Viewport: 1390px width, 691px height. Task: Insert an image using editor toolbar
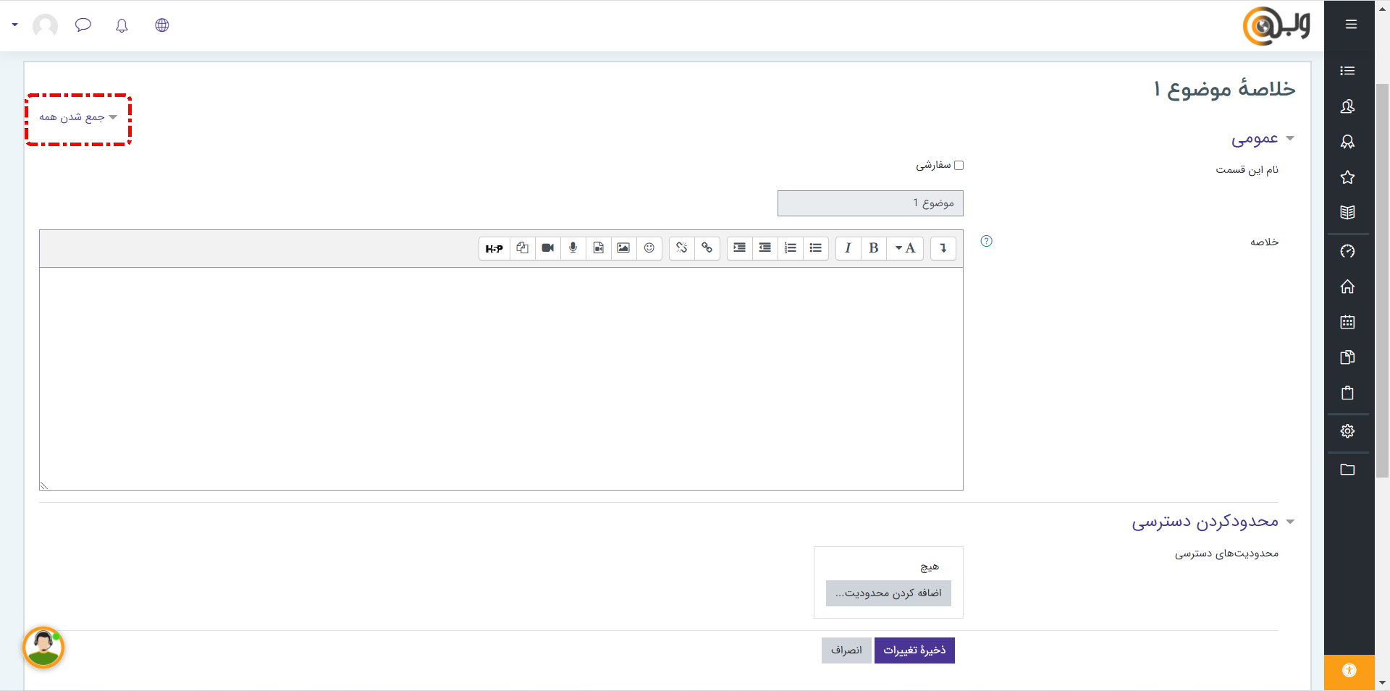(x=623, y=248)
